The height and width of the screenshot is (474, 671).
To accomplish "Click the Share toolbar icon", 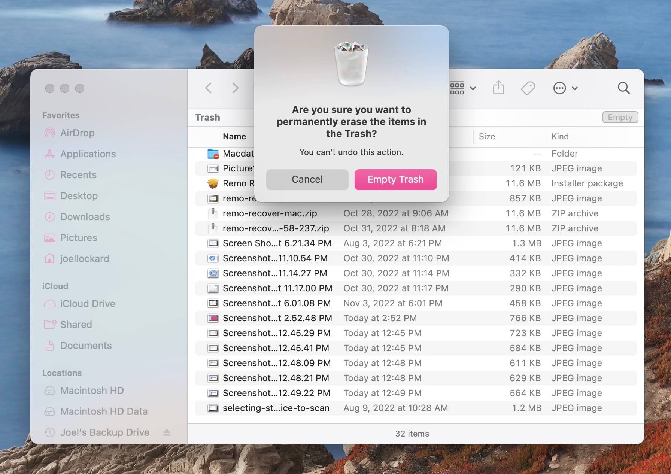I will (x=498, y=88).
